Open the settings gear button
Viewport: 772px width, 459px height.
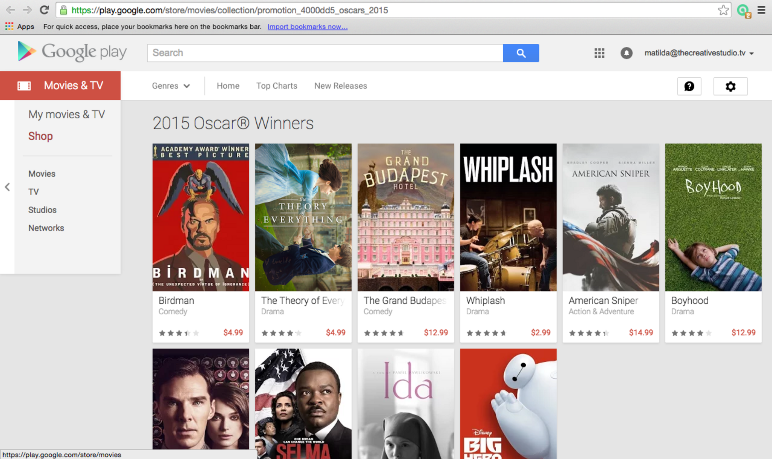pyautogui.click(x=730, y=86)
